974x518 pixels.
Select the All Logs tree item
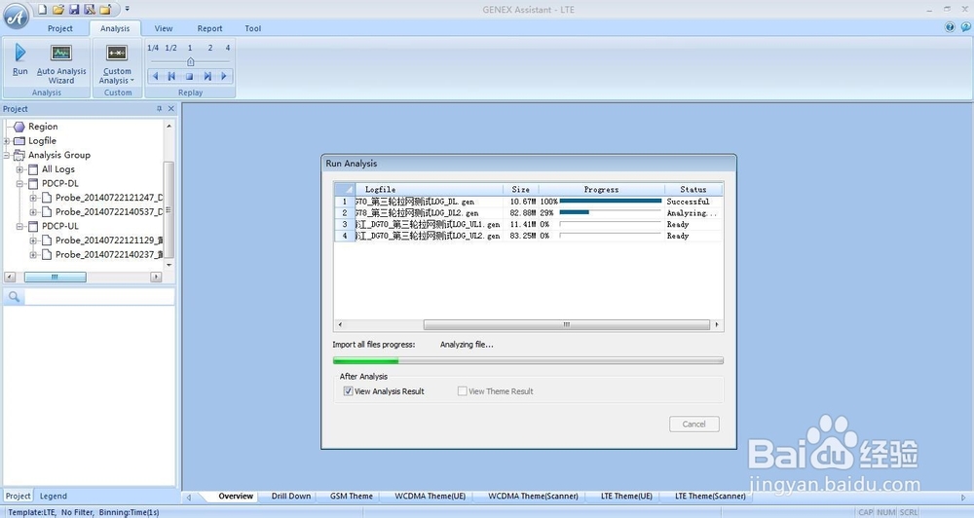coord(57,169)
